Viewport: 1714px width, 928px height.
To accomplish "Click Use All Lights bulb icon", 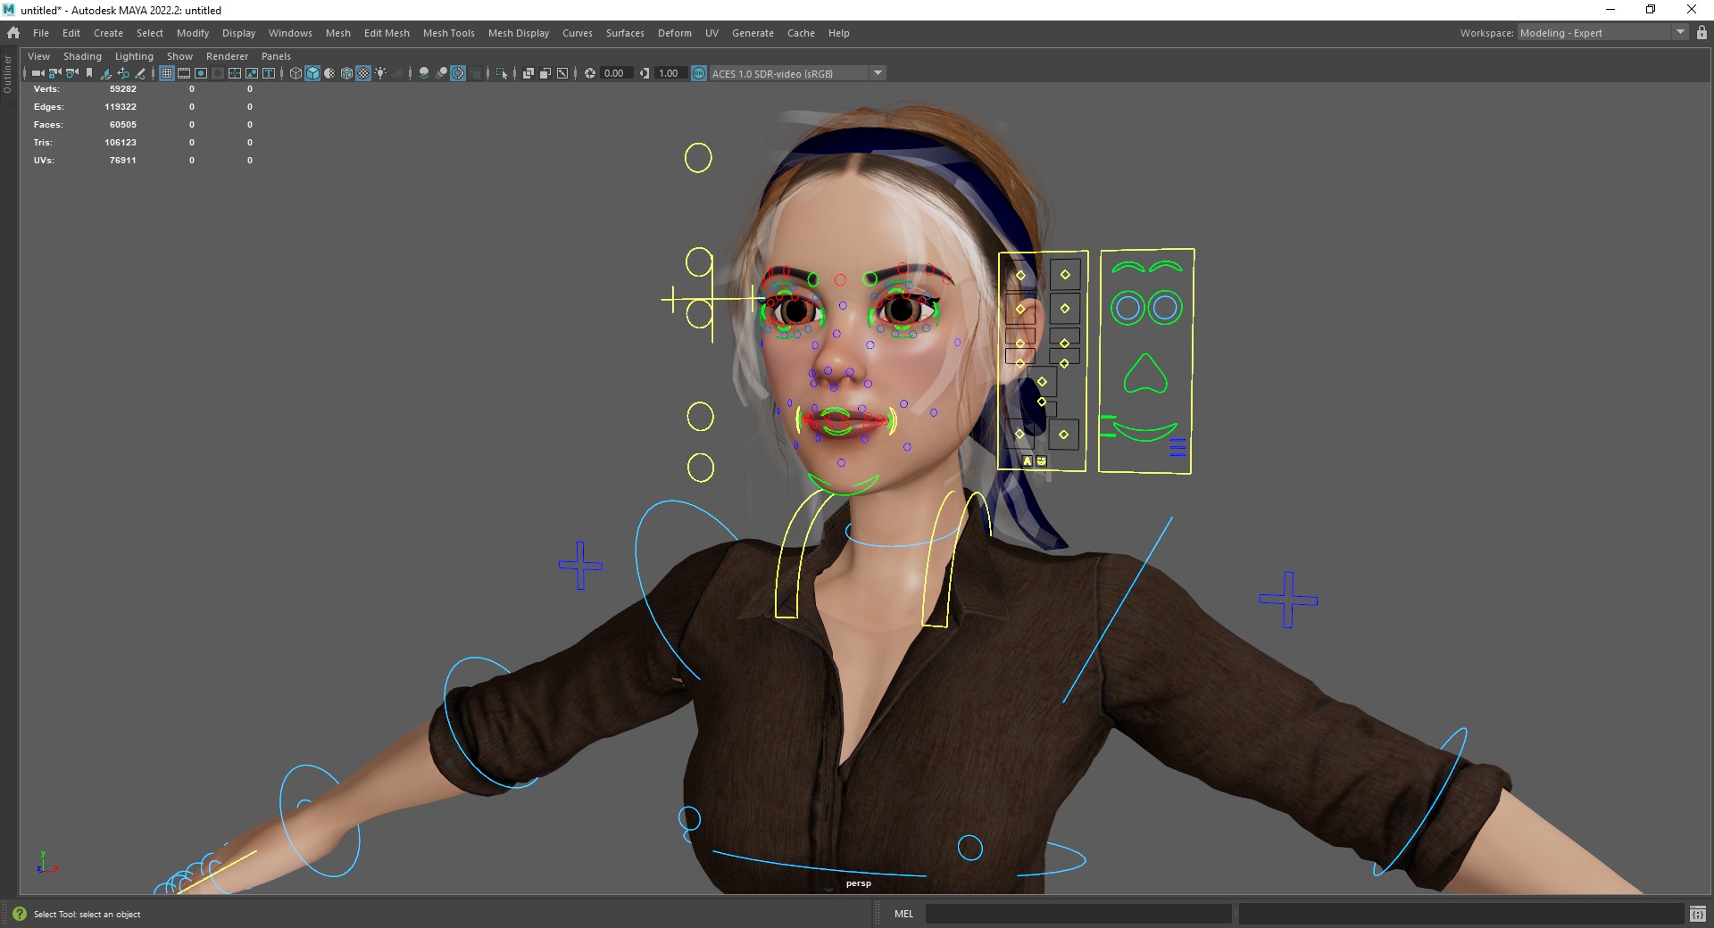I will (380, 73).
